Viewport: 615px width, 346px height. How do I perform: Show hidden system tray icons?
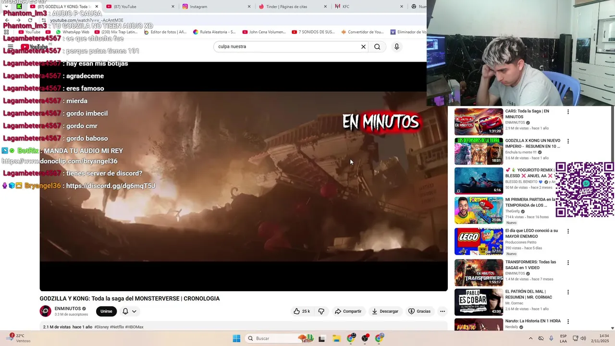point(530,338)
